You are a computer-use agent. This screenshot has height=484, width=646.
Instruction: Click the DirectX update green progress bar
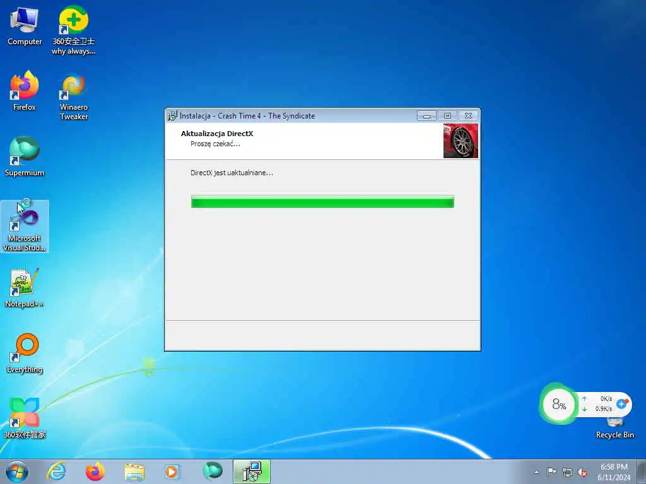tap(322, 202)
